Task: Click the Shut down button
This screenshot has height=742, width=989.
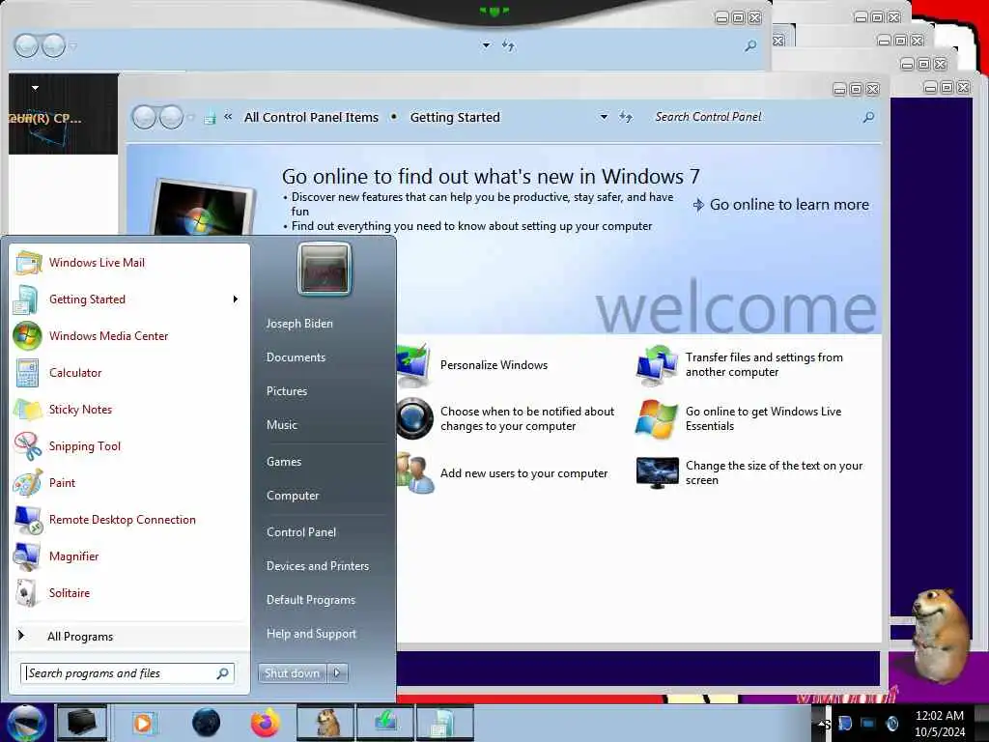Action: (292, 673)
